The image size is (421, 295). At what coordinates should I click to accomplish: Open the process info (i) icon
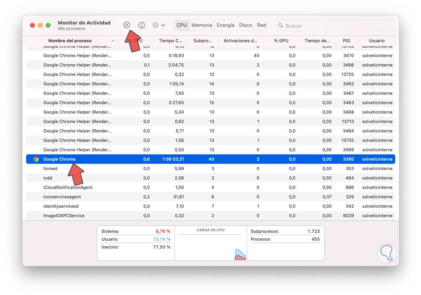click(x=141, y=25)
